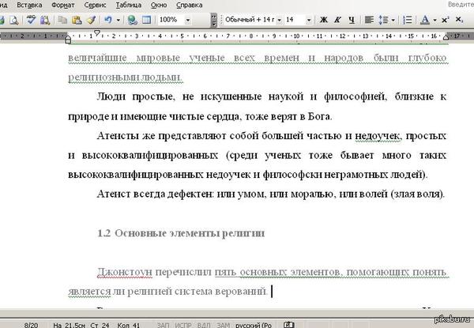Select the Format Painter brush icon

point(92,19)
